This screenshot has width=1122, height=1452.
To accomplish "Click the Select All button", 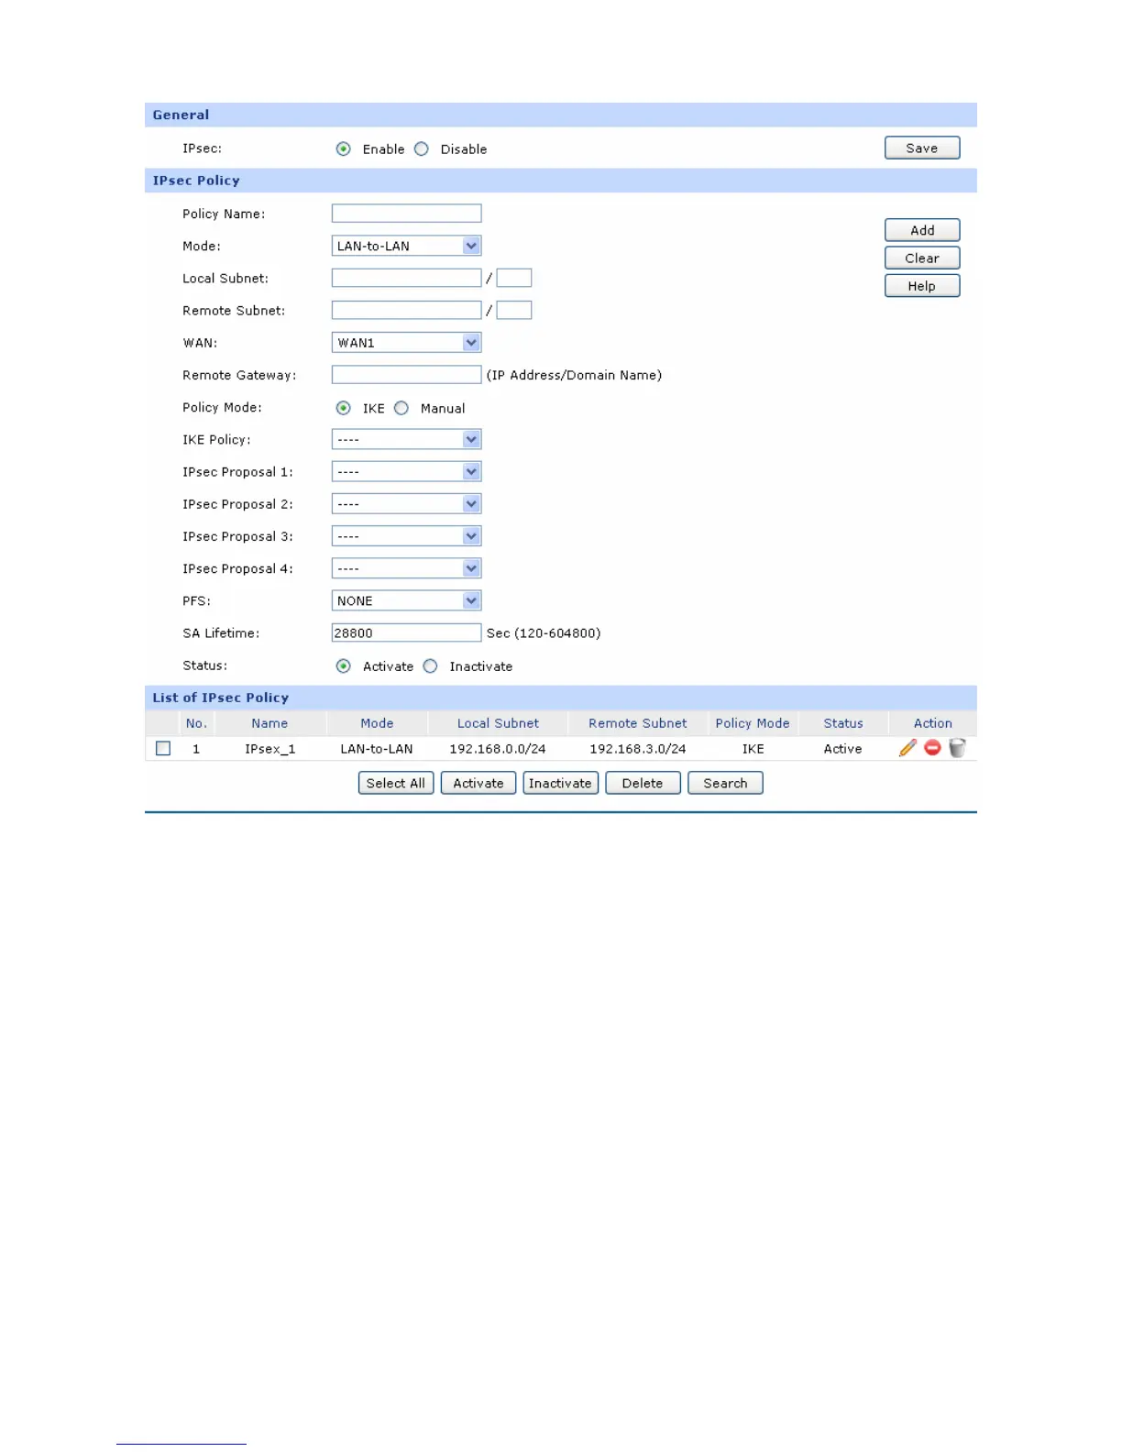I will tap(396, 783).
